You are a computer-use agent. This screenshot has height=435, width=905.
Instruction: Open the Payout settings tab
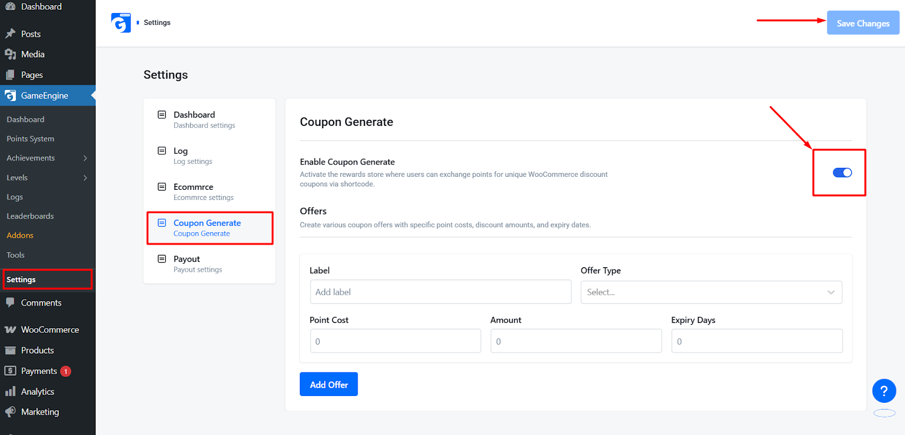[209, 264]
